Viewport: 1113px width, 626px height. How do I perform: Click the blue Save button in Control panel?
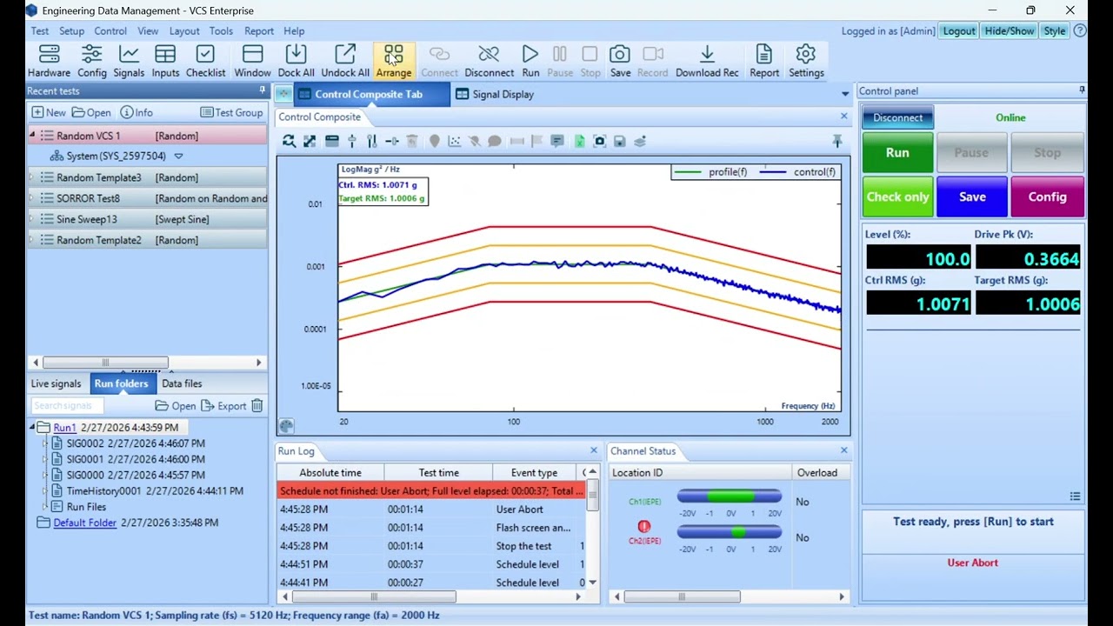coord(972,197)
